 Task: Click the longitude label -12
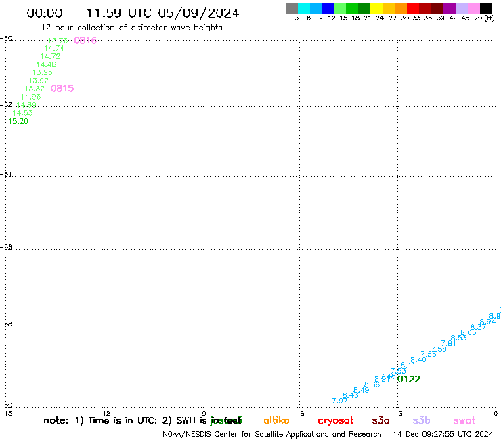coord(104,414)
